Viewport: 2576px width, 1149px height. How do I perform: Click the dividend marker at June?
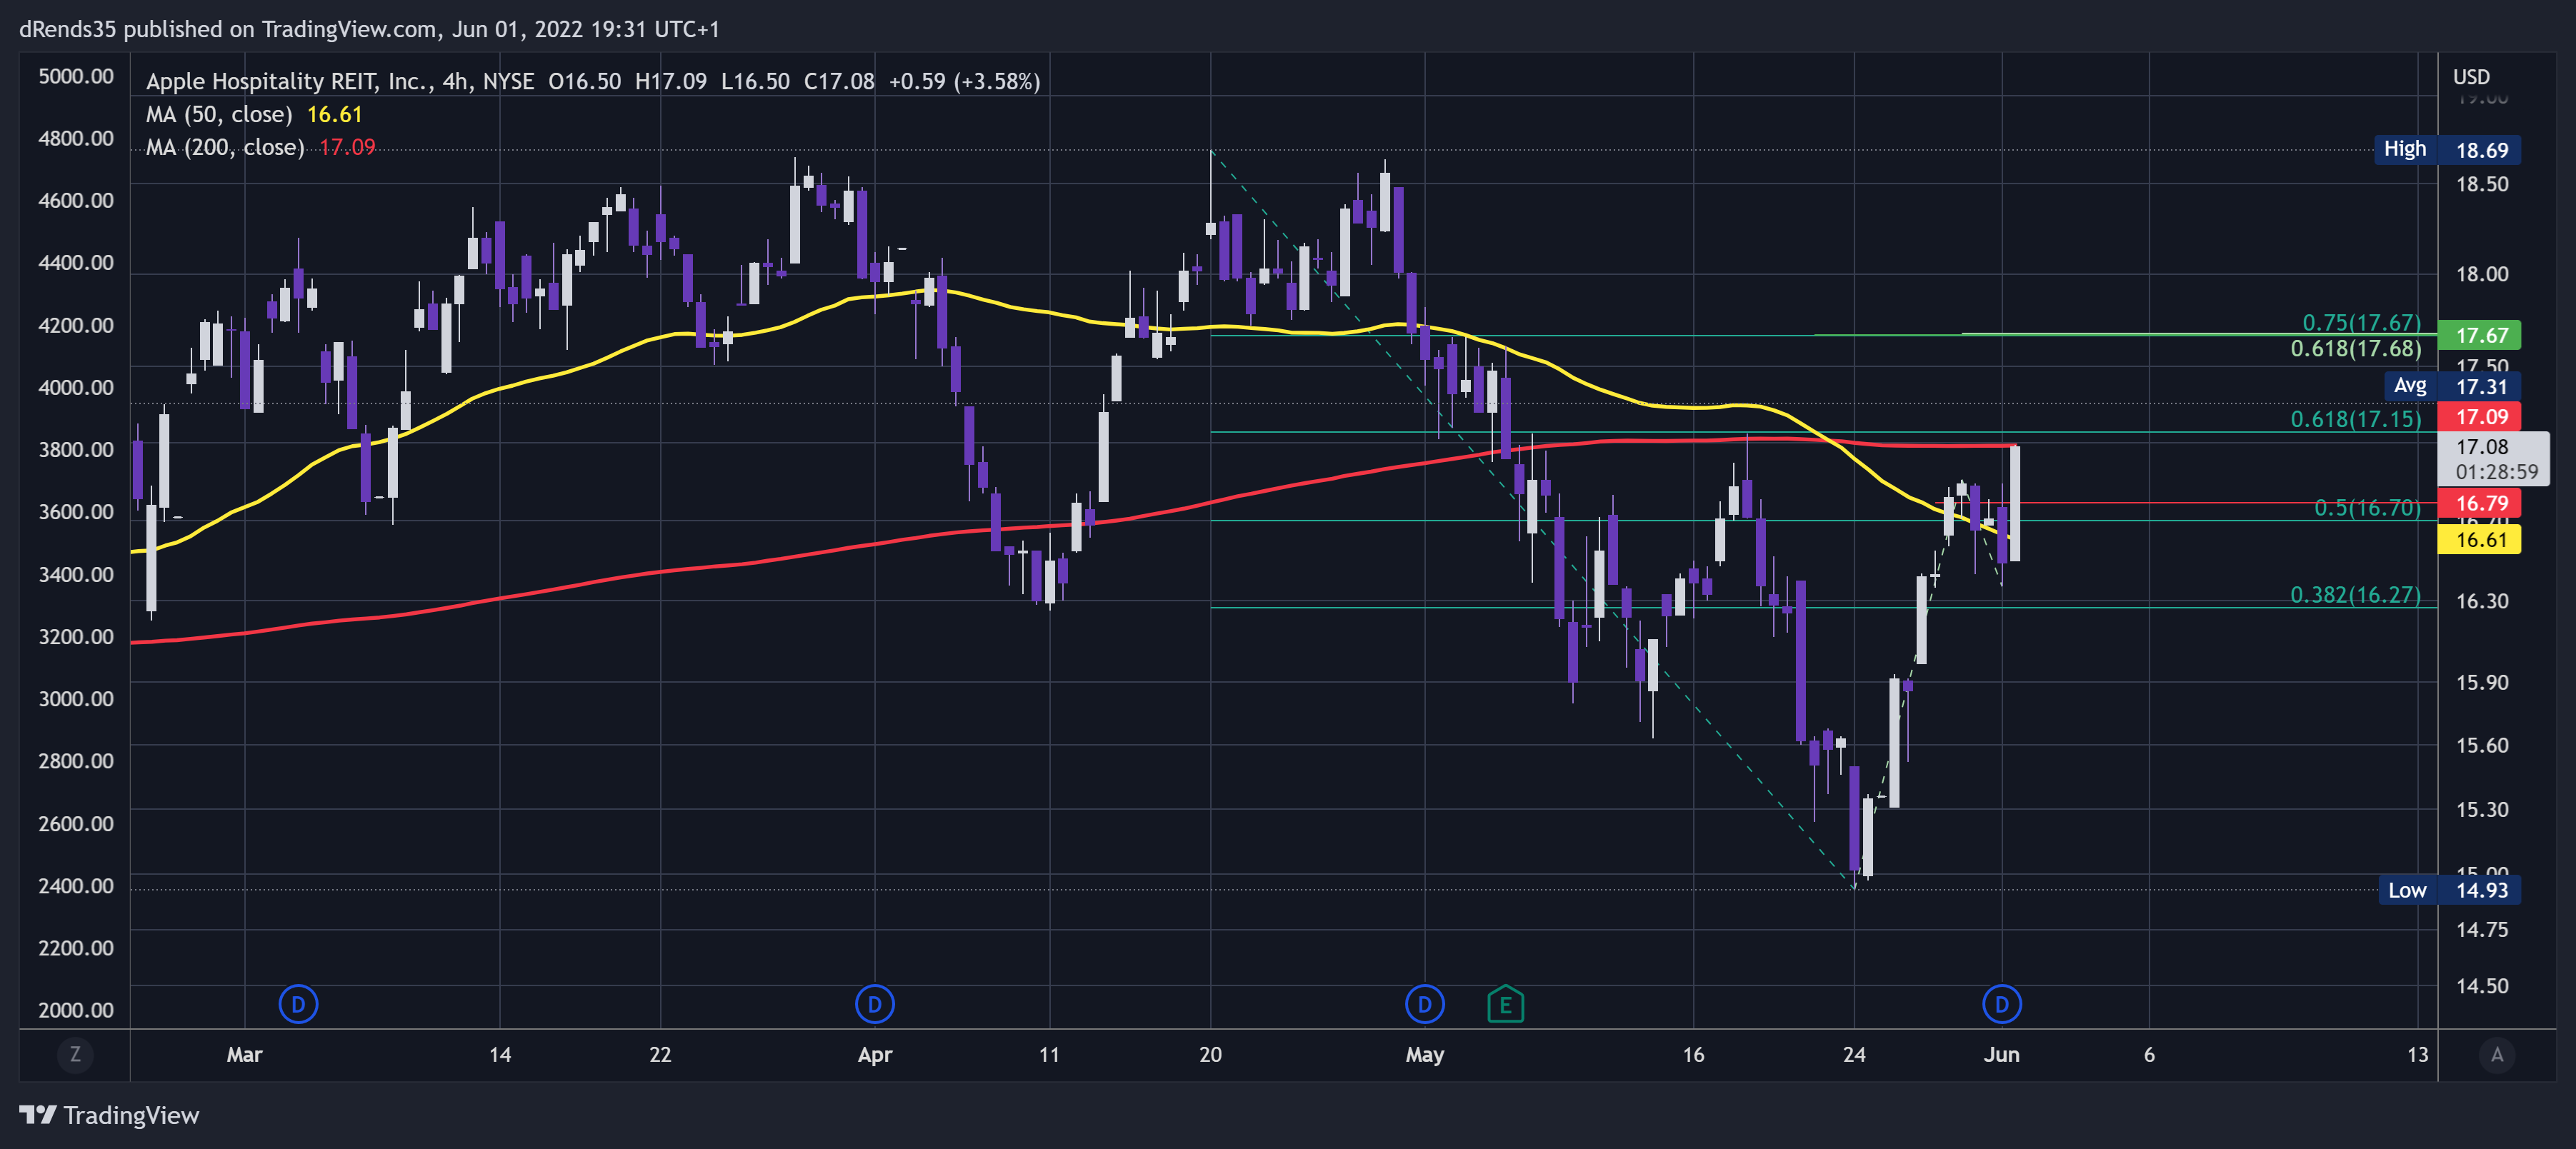tap(2002, 1004)
